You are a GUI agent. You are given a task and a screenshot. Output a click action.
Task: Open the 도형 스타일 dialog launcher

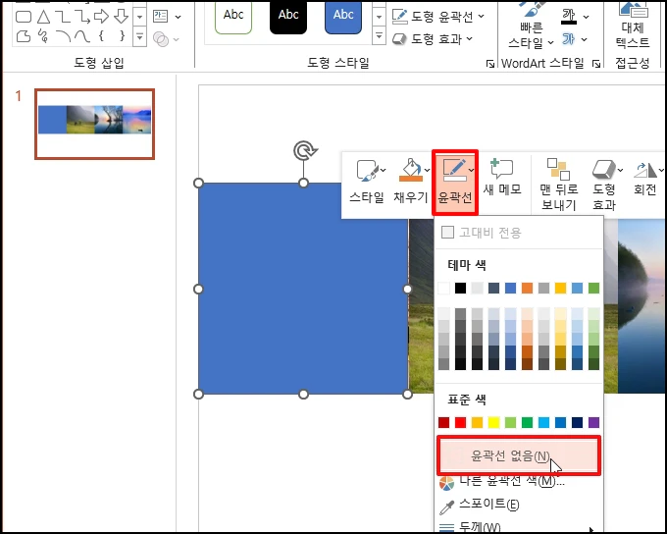490,64
